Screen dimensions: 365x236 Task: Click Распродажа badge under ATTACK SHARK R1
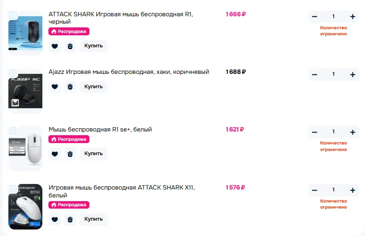[69, 32]
